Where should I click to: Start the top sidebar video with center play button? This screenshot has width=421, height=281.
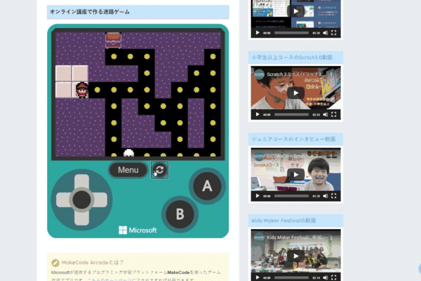pos(295,11)
